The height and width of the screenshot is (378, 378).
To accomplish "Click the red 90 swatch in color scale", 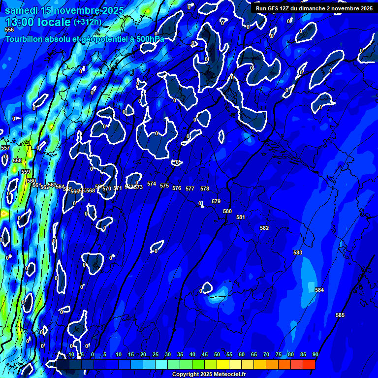I will point(309,364).
